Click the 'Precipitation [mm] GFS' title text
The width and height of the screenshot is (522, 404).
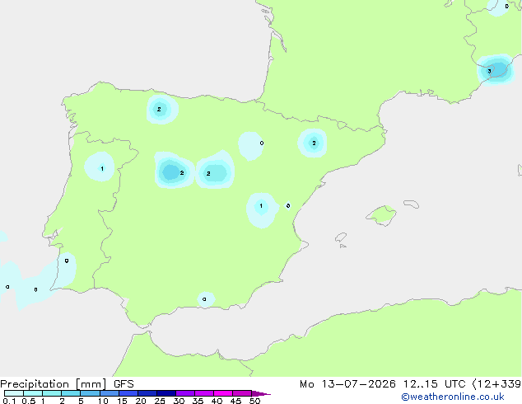tap(67, 384)
